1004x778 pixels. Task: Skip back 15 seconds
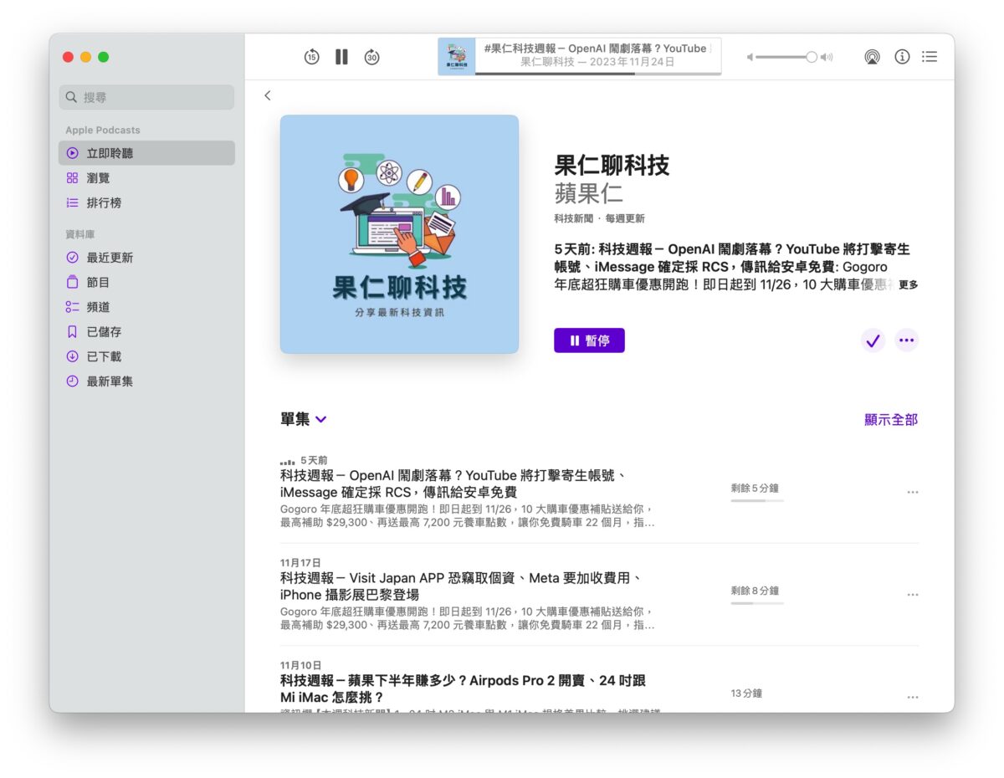click(311, 57)
